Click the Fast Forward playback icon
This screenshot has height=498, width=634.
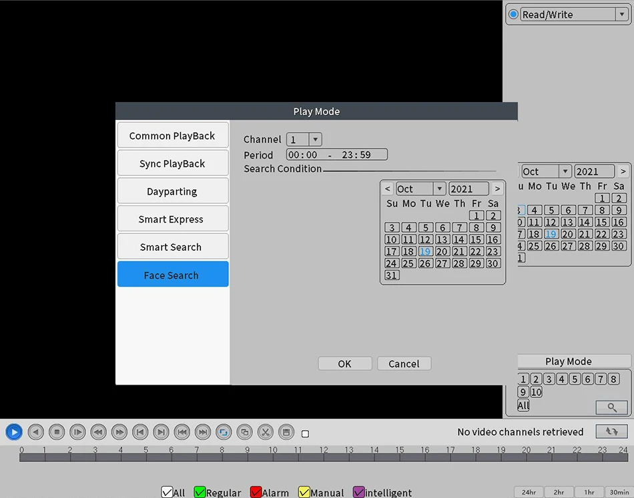119,432
